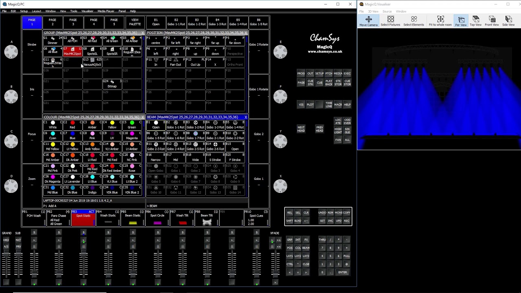Select the Open beam palette B1
The width and height of the screenshot is (521, 293).
pos(156,125)
